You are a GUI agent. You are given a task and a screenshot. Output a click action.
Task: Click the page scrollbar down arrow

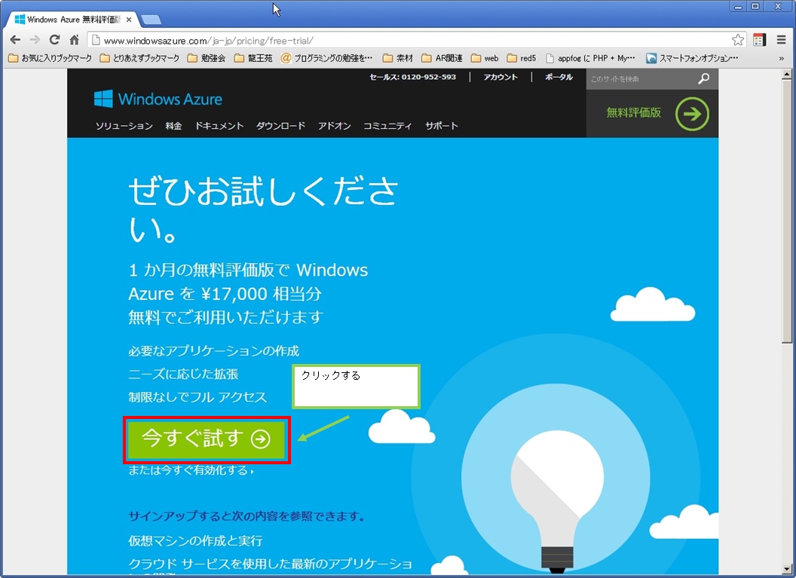787,569
